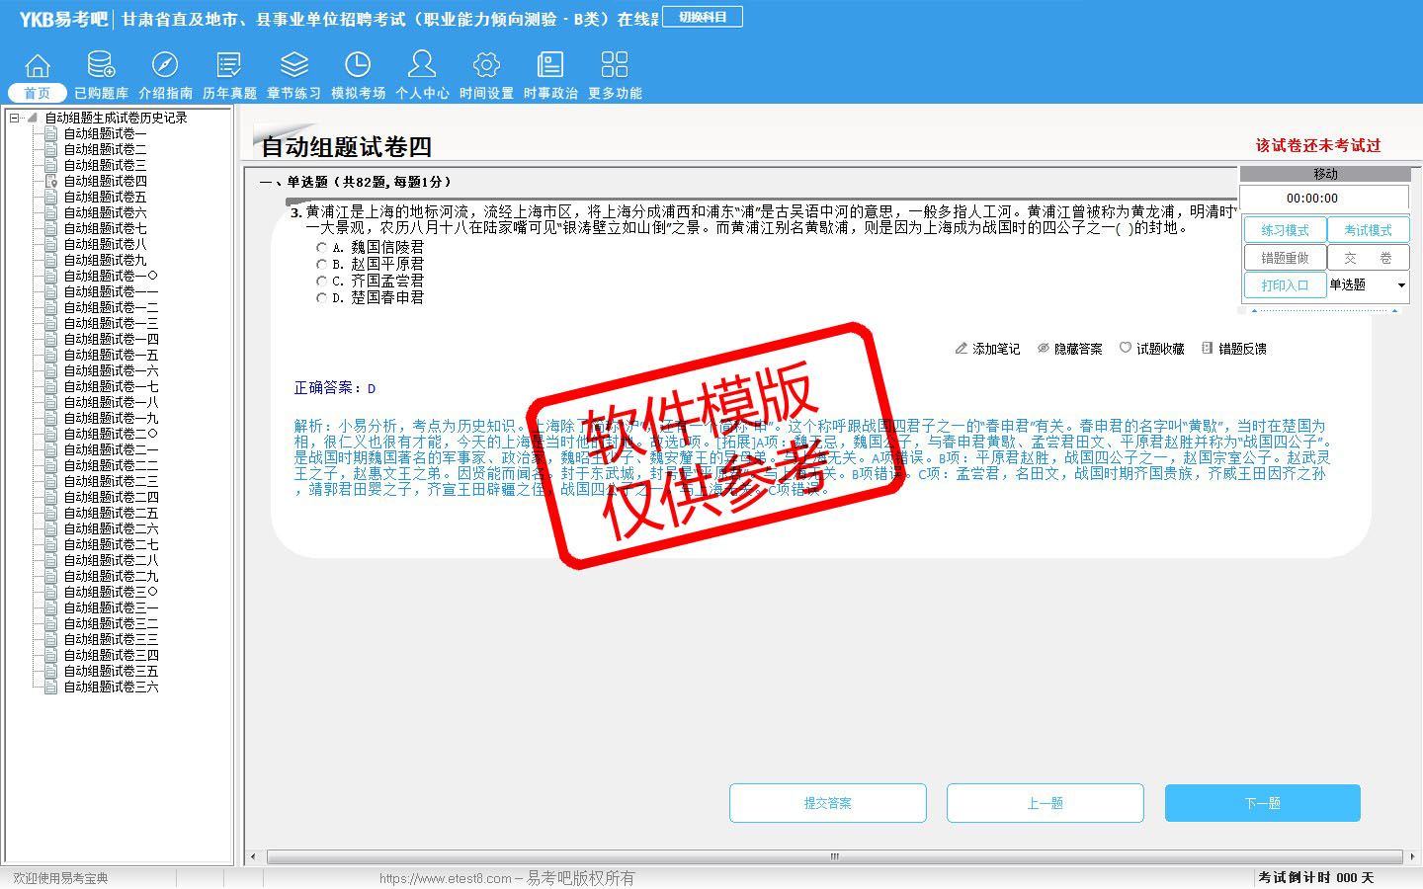Click the 下一题 next question button
This screenshot has width=1423, height=889.
click(1262, 803)
